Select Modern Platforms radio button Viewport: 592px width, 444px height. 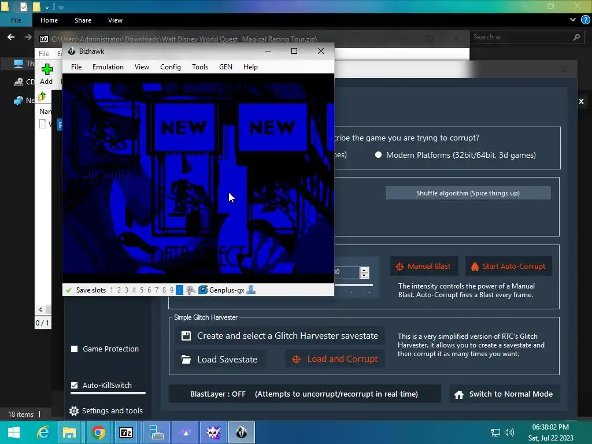(x=378, y=155)
